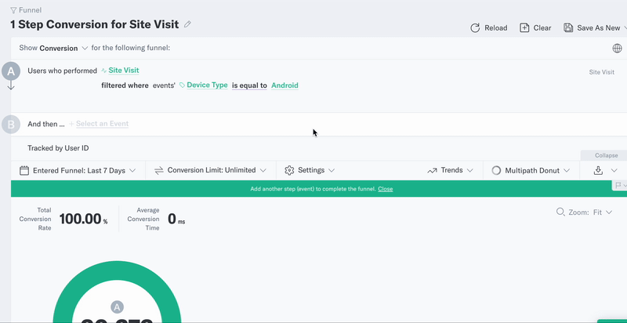Open the globe icon at right
This screenshot has width=627, height=323.
coord(617,49)
